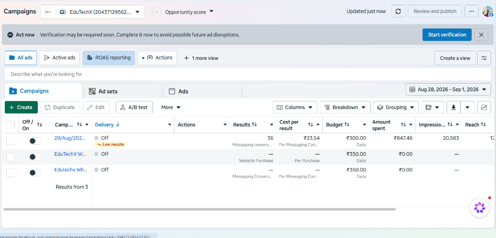Sort by Results column arrows
Screen dimensions: 496x238
tap(254, 125)
